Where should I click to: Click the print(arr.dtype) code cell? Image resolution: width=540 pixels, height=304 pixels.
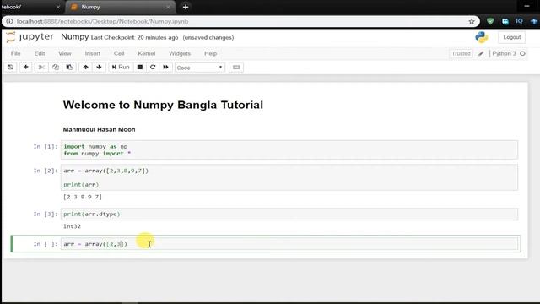pyautogui.click(x=289, y=214)
